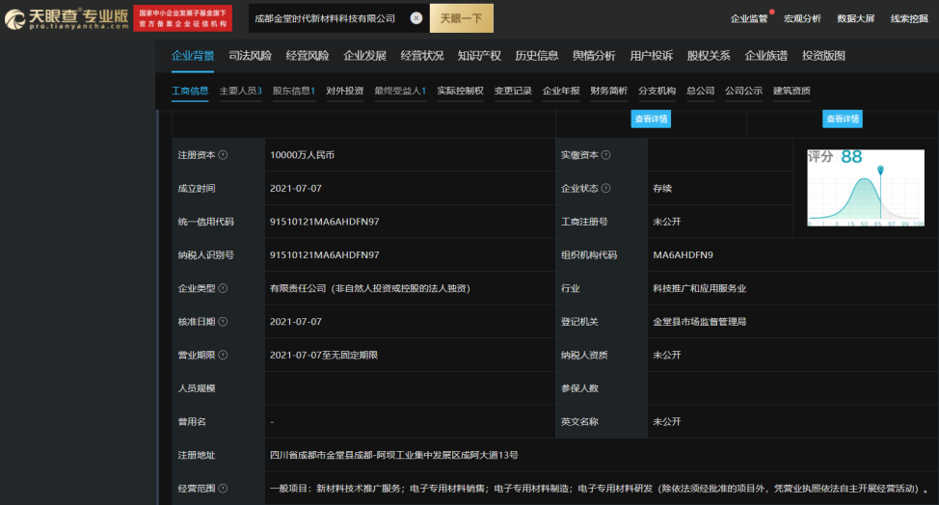Click the credit code 91510121MA6AHDFN97 in 统一信用代码 row
This screenshot has height=505, width=939.
point(325,222)
